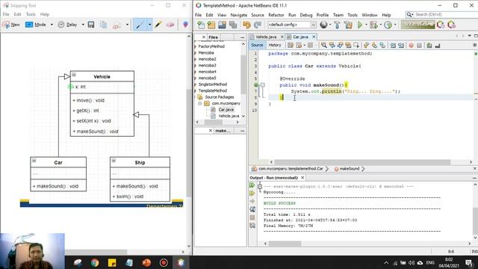Open the Mode dropdown arrow in Snipping Tool
478x269 pixels.
[x=52, y=25]
